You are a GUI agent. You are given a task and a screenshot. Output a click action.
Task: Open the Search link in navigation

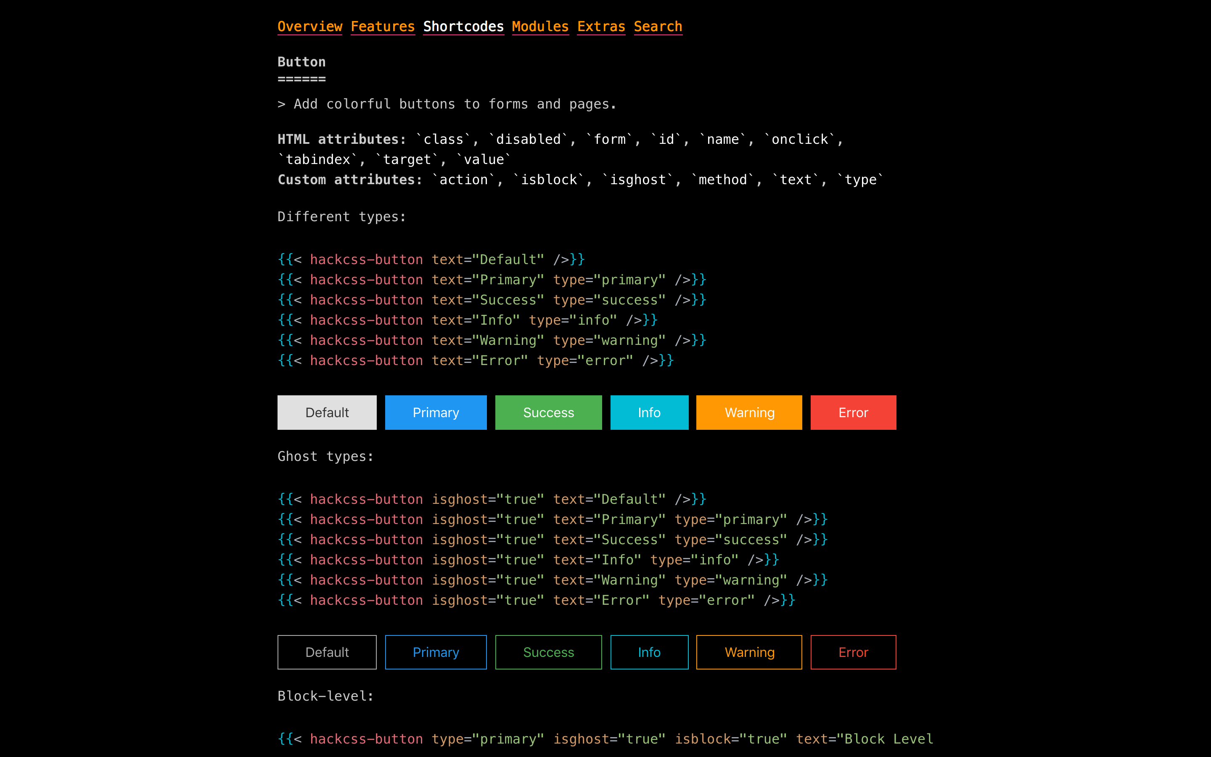(658, 26)
